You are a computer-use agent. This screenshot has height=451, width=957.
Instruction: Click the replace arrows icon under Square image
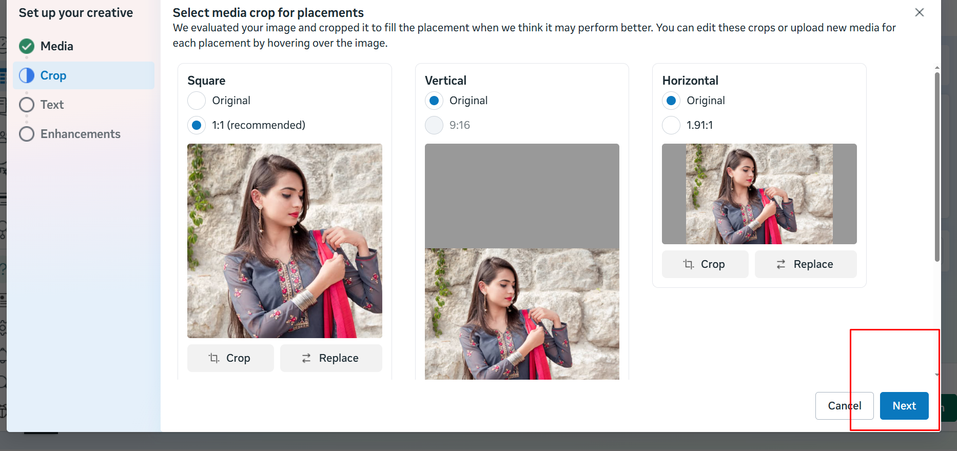click(x=306, y=358)
